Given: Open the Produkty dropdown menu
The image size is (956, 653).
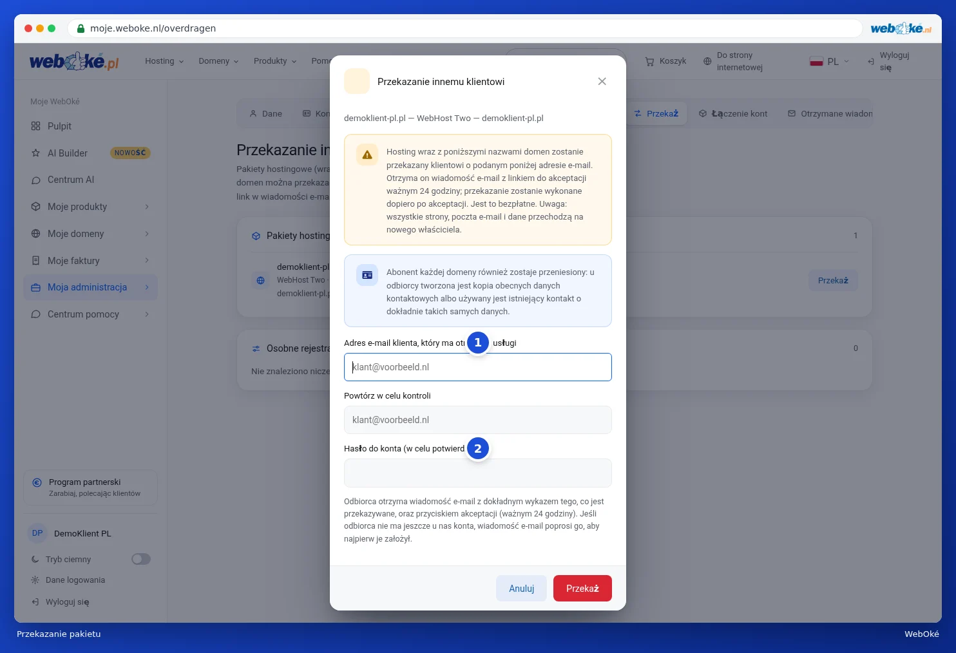Looking at the screenshot, I should pyautogui.click(x=275, y=61).
